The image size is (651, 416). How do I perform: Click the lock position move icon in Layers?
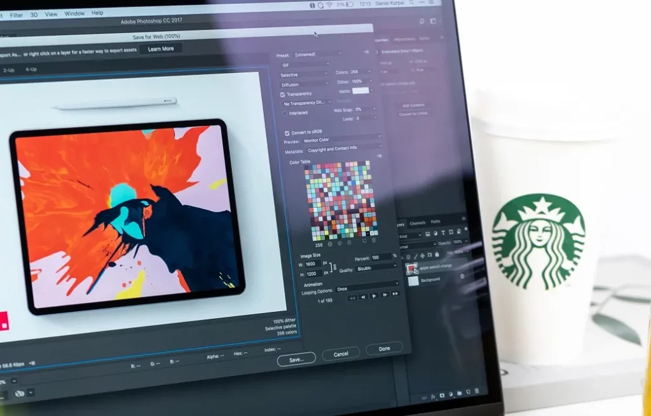click(423, 256)
